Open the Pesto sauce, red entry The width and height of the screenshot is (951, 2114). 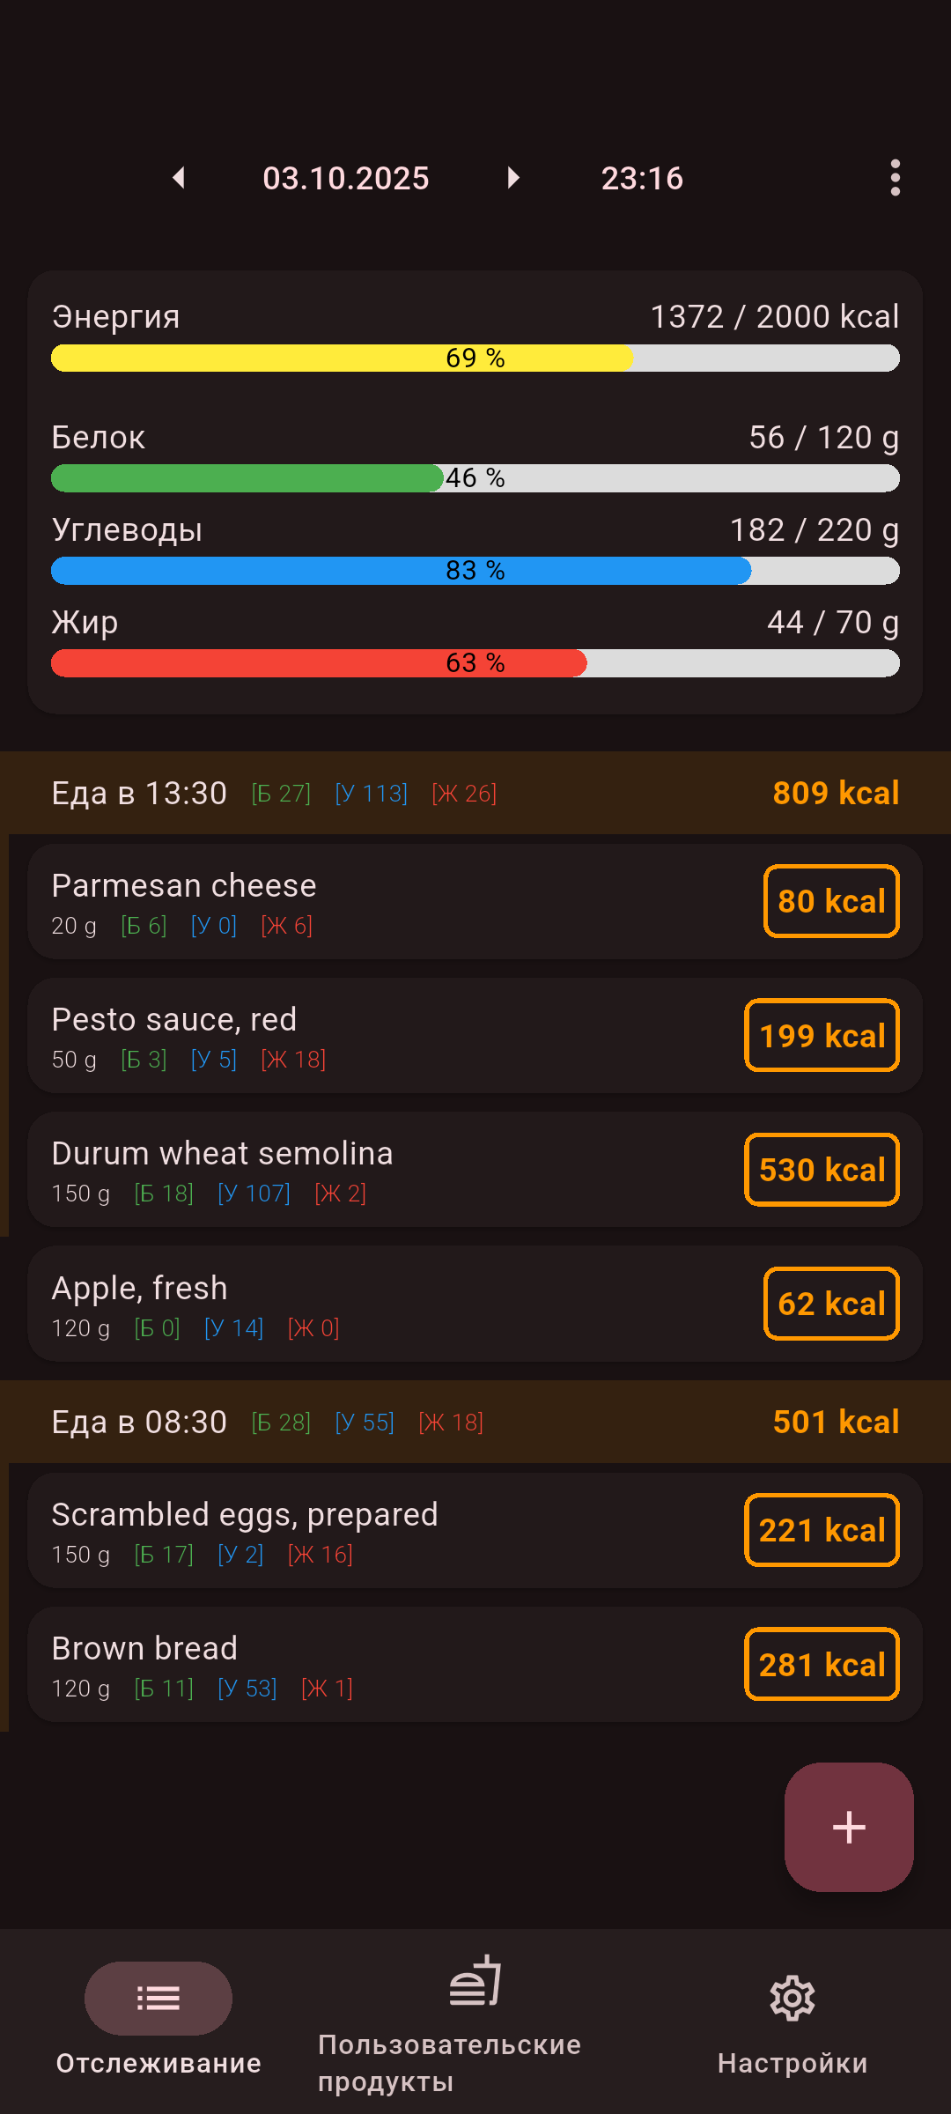click(x=352, y=1036)
